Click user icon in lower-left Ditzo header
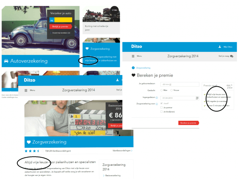The image size is (239, 179). [117, 80]
